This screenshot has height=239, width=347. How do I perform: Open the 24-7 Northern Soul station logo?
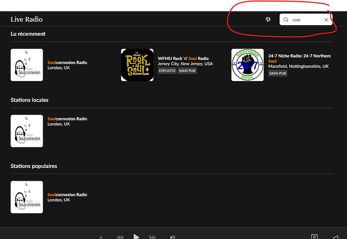tap(247, 65)
